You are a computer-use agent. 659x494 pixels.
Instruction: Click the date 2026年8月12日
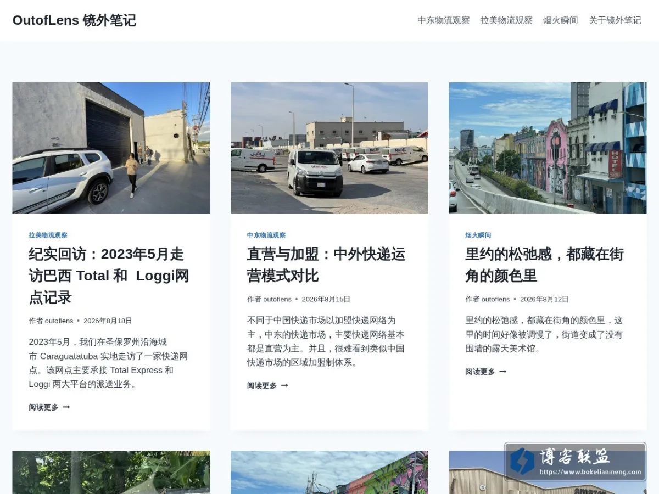click(x=544, y=299)
